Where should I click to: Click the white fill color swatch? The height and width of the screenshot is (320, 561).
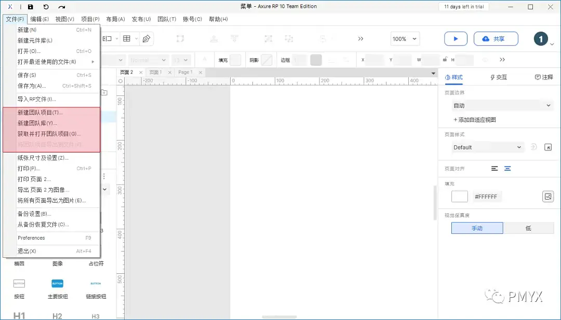tap(459, 196)
